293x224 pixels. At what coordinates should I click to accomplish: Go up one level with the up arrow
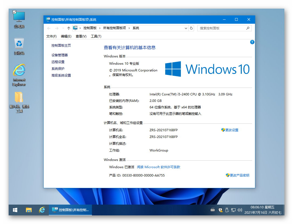coord(69,28)
